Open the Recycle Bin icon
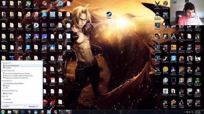The width and height of the screenshot is (204, 114). pos(4,4)
